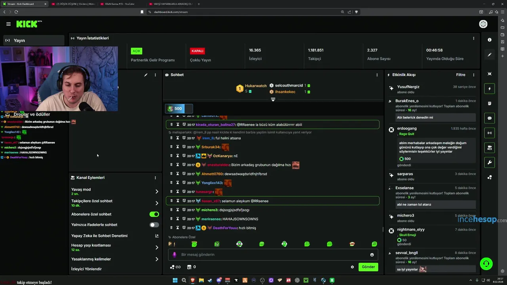Click username kirada_oturan_balina27 in chat
The width and height of the screenshot is (507, 285).
pos(215,125)
